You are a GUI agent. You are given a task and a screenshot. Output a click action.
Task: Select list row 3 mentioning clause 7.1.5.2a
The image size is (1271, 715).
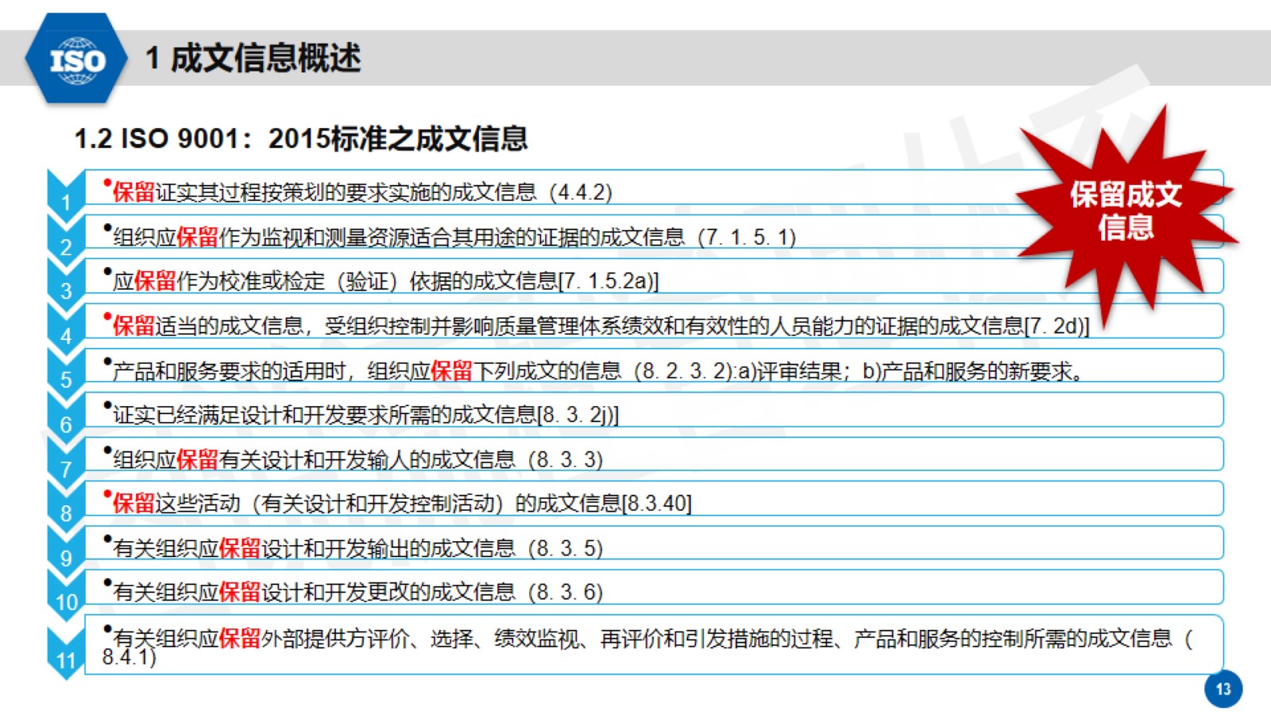click(x=654, y=276)
